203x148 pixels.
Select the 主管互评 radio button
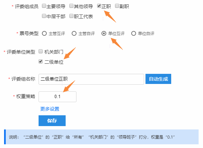tap(44, 34)
